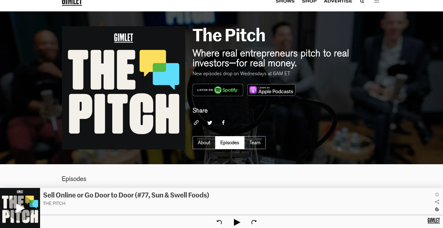Screen dimensions: 443x228
Task: Share The Pitch on Twitter
Action: (x=210, y=123)
